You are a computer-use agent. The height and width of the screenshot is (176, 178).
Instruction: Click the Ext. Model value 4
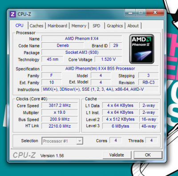[101, 82]
